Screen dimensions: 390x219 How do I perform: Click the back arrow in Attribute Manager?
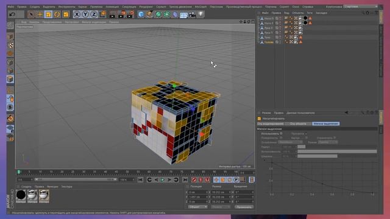[346, 113]
